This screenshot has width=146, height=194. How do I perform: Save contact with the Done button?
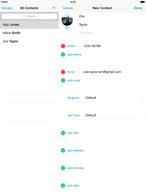[138, 8]
